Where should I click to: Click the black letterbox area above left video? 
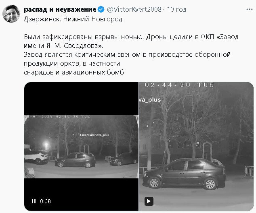[81, 99]
